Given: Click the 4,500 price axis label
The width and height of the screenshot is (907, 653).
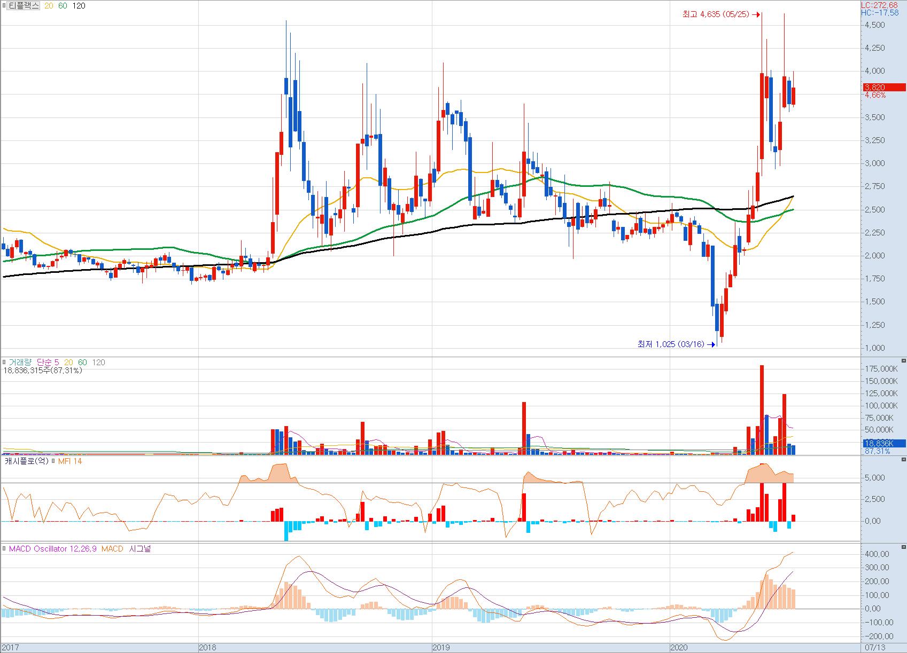Looking at the screenshot, I should pyautogui.click(x=874, y=25).
